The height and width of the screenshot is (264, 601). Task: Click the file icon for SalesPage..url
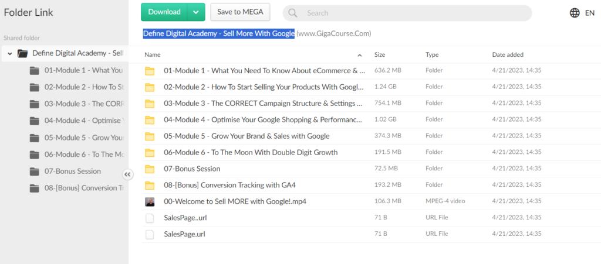point(150,218)
